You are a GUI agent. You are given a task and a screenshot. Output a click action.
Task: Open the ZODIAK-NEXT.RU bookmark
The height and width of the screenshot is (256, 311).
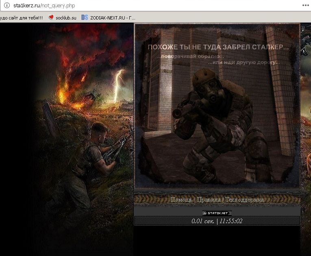pos(113,17)
